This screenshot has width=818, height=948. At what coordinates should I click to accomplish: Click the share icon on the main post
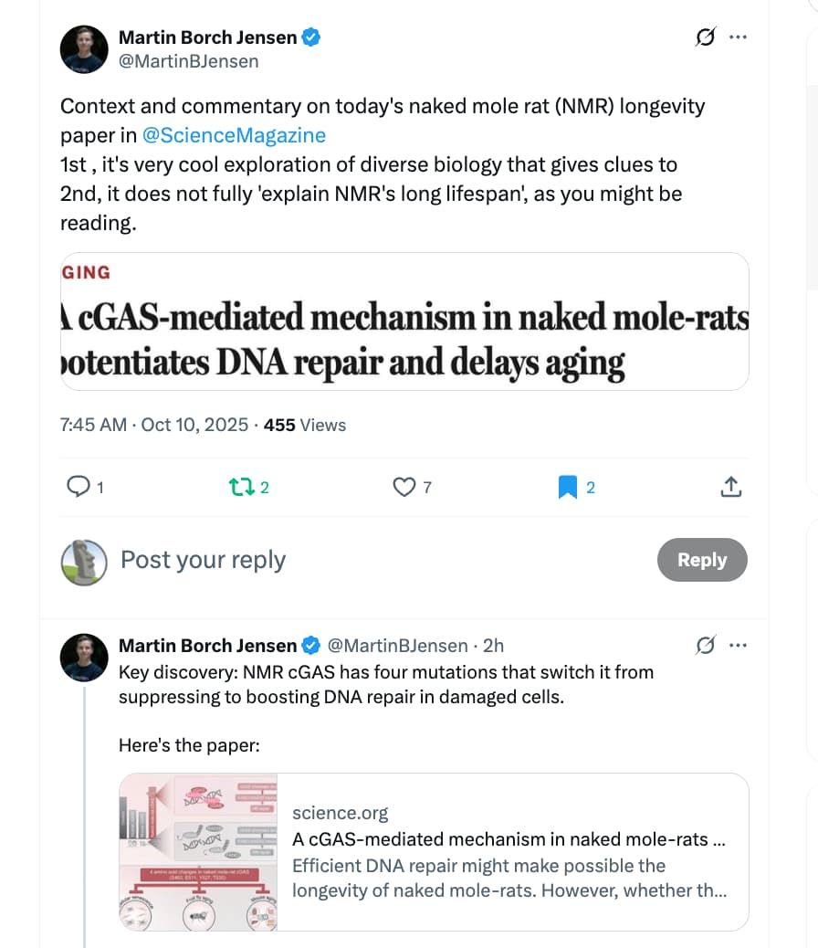click(730, 488)
